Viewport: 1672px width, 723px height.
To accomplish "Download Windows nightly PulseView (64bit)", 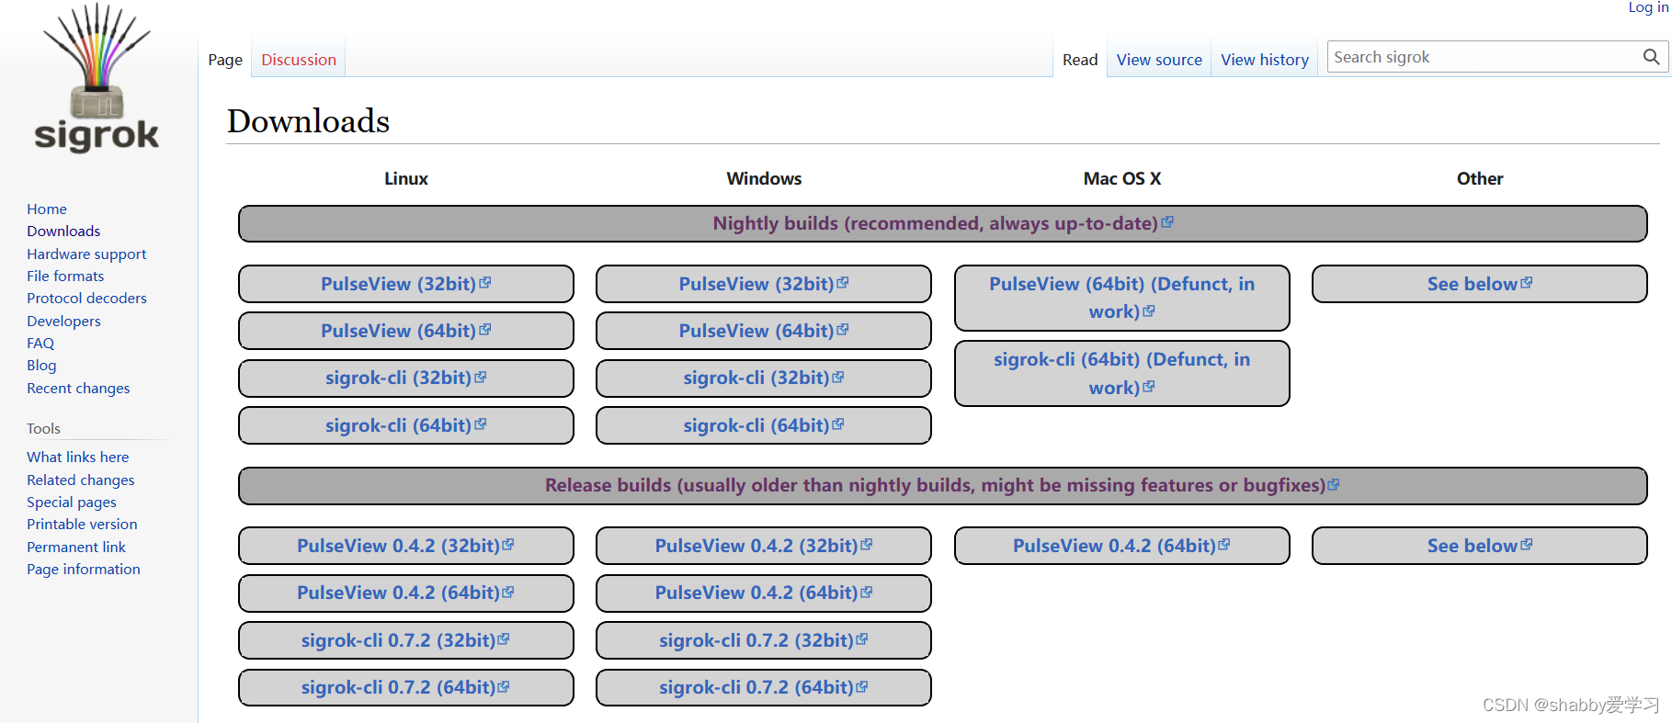I will coord(763,331).
